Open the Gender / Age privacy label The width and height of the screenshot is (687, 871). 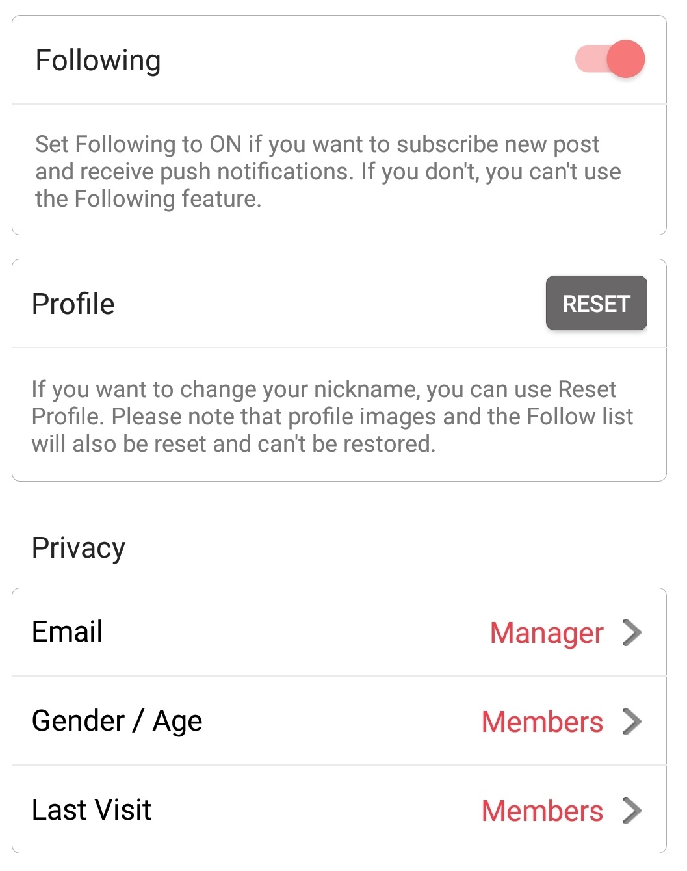pos(117,721)
